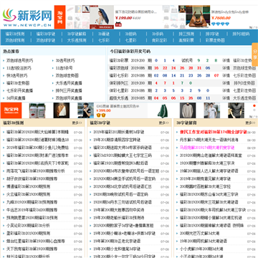Select the gray carousel dot in ad banner
Image resolution: width=258 pixels, height=258 pixels.
(x=254, y=110)
